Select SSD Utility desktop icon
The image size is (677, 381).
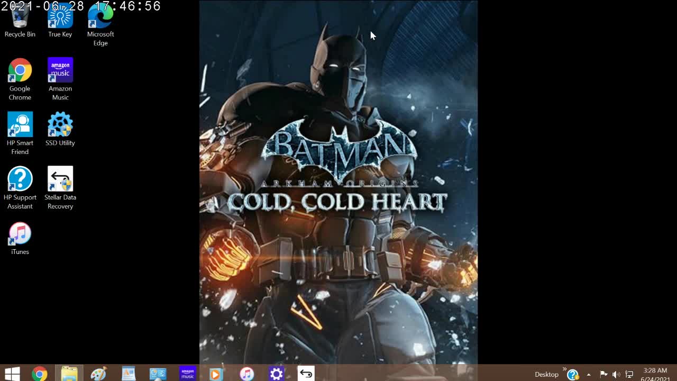pyautogui.click(x=60, y=129)
